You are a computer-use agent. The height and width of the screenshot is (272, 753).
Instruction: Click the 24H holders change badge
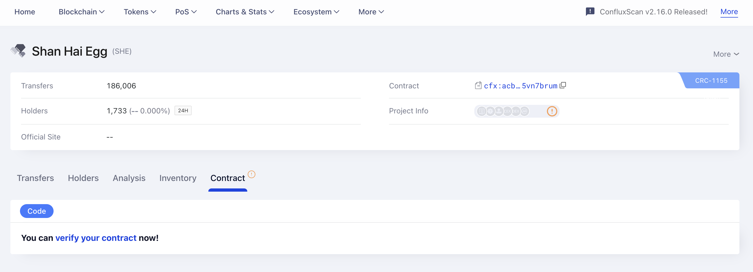coord(183,111)
